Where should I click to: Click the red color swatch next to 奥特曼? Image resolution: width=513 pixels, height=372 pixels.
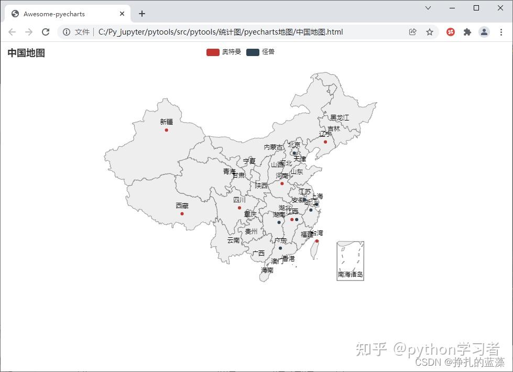pos(212,52)
